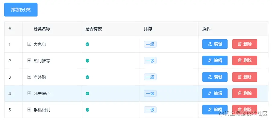
Task: Edit the 海外购 category
Action: point(215,77)
